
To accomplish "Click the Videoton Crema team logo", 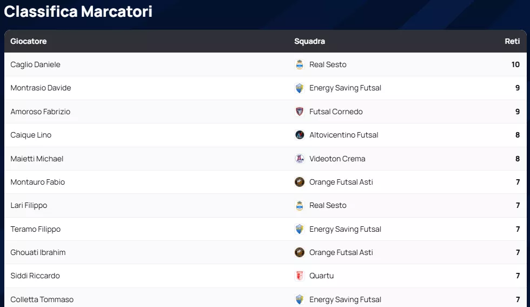I will (x=300, y=159).
